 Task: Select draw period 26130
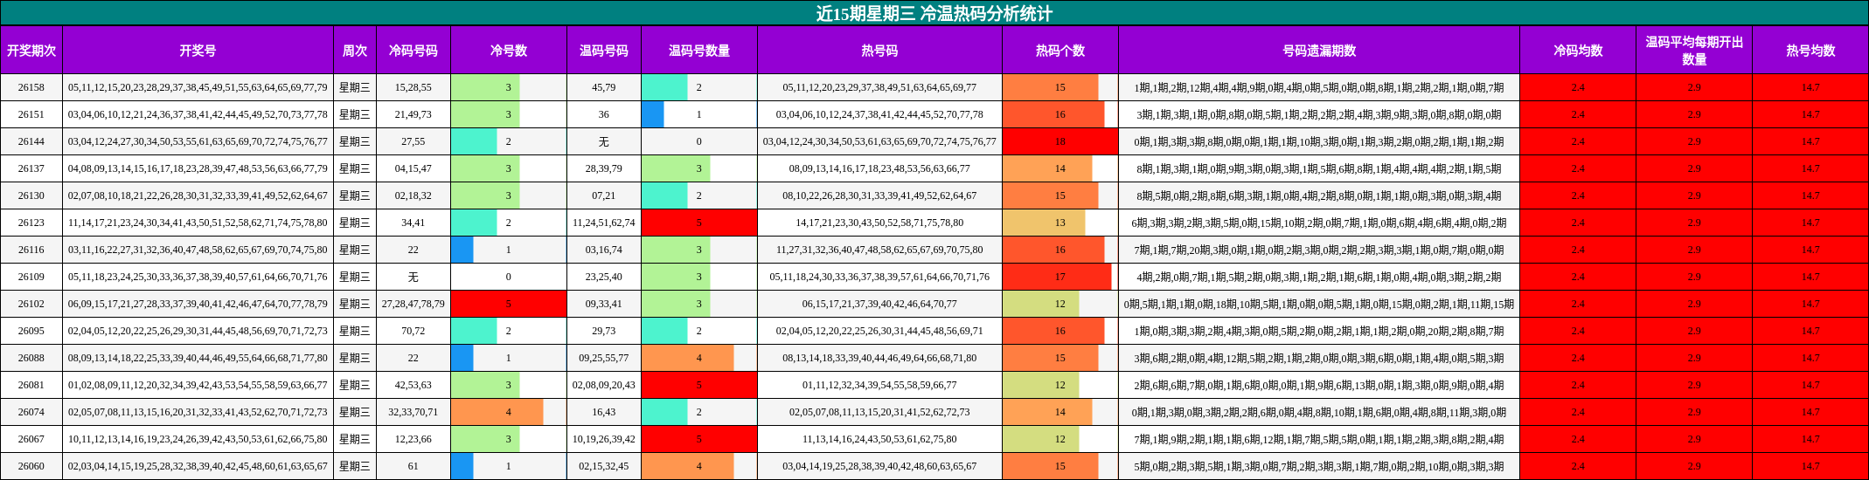(x=31, y=195)
